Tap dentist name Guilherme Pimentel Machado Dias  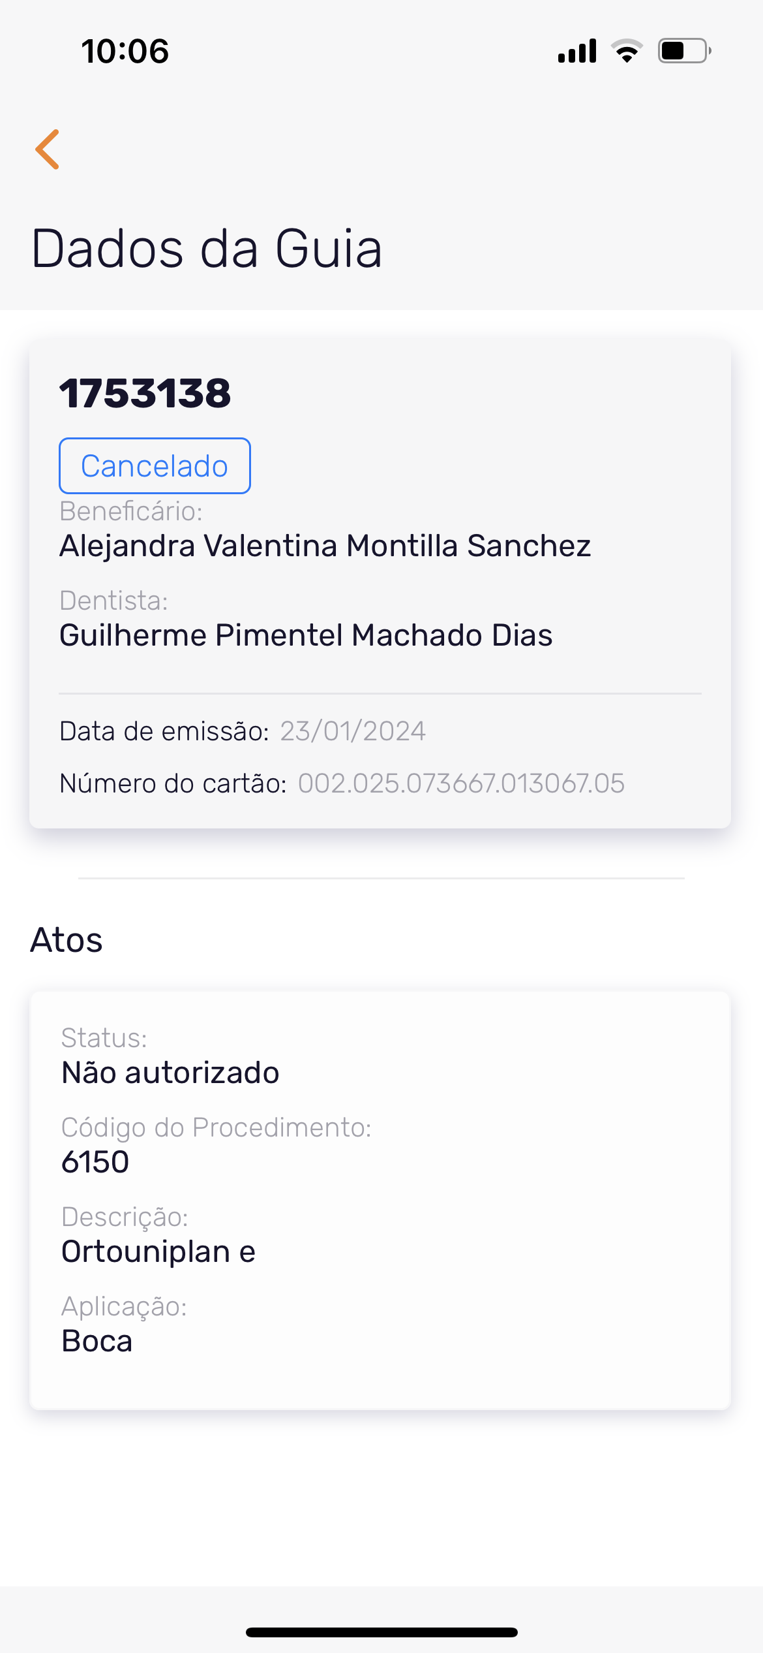point(306,635)
